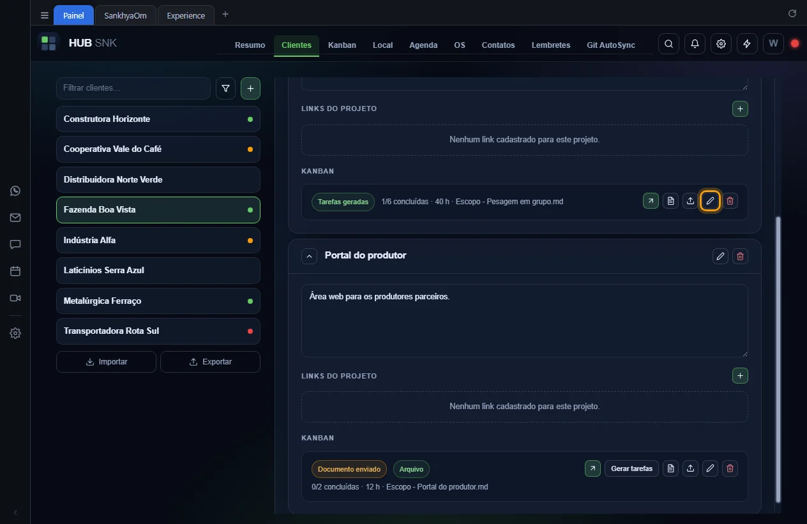Open Pesagem em grupo kanban arrow icon

click(x=651, y=201)
